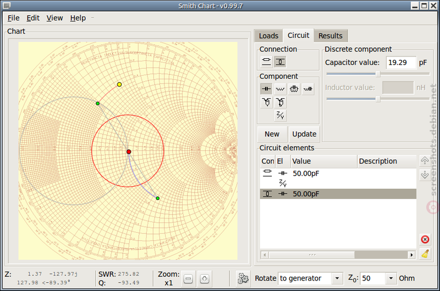The height and width of the screenshot is (291, 440).
Task: Click the New button
Action: (x=272, y=134)
